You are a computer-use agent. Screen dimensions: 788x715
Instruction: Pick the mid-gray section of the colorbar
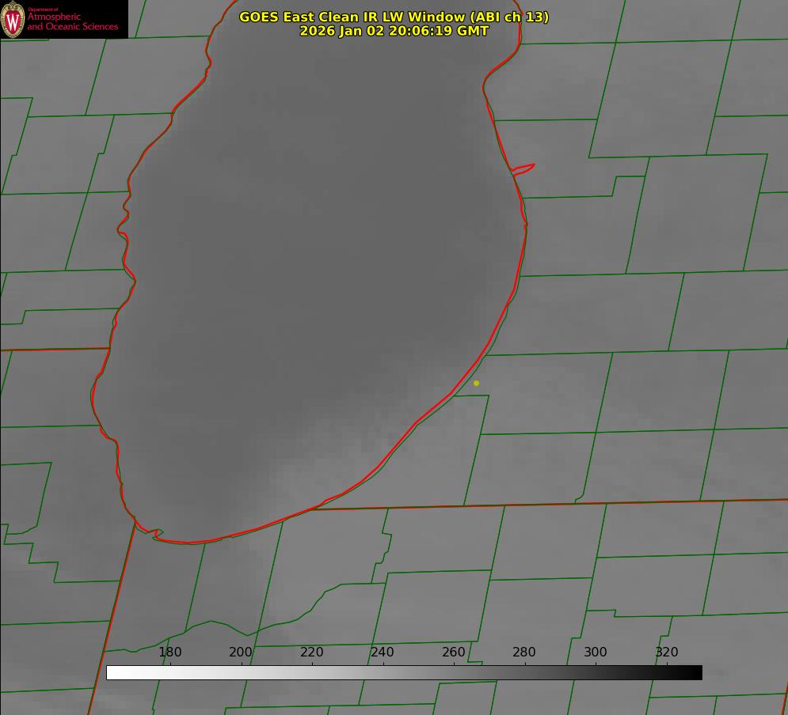coord(404,673)
